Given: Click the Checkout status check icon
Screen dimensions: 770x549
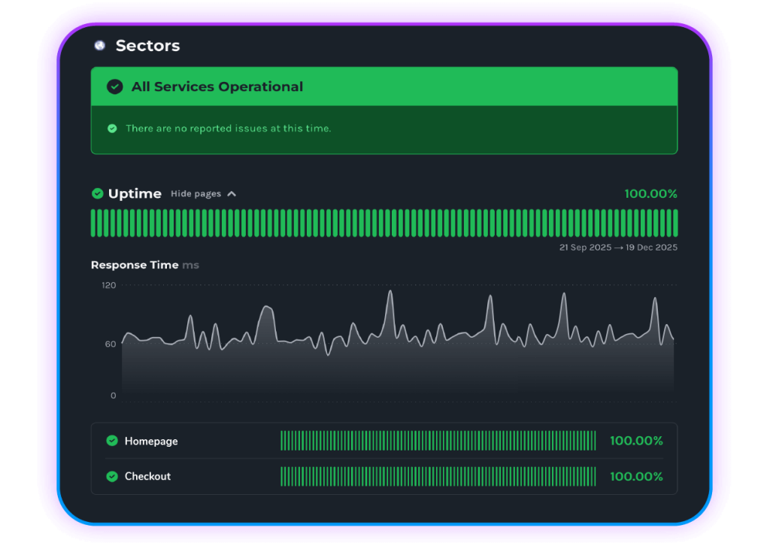Looking at the screenshot, I should click(112, 476).
